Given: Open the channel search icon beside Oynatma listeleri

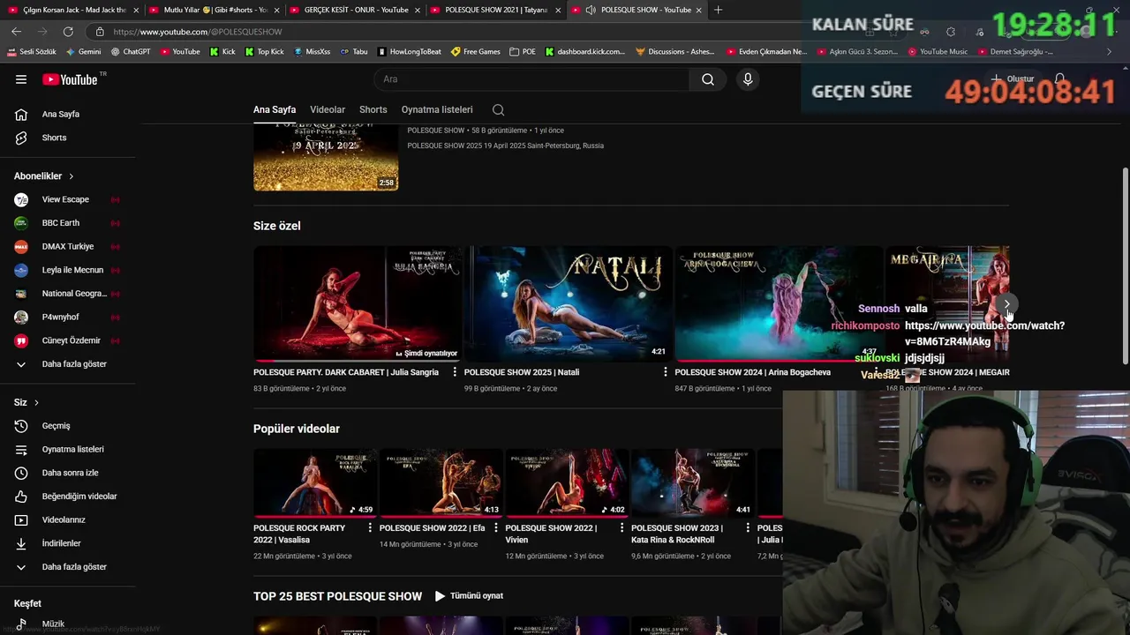Looking at the screenshot, I should coord(498,110).
